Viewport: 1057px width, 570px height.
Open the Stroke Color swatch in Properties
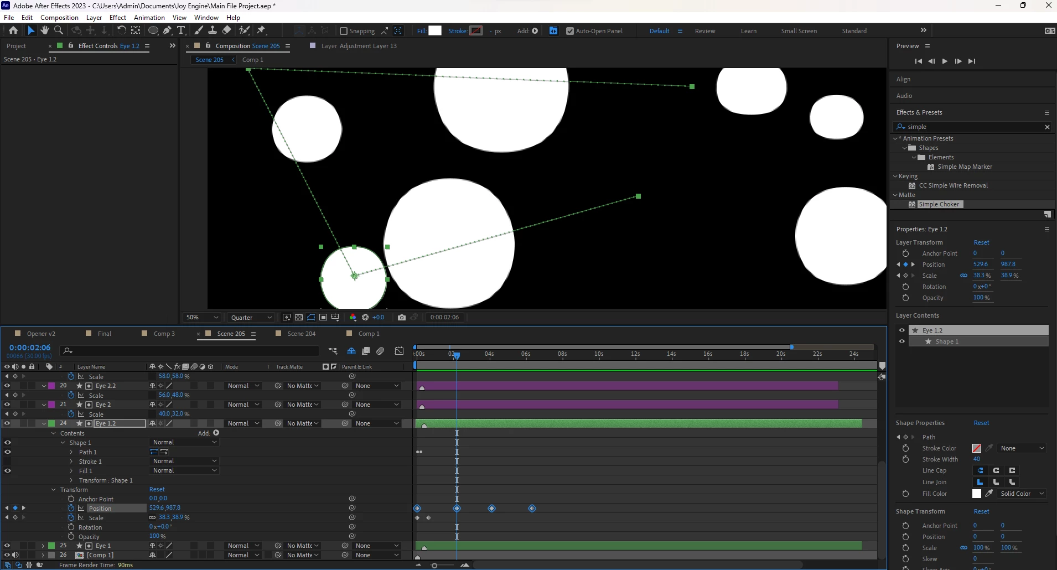pos(977,448)
